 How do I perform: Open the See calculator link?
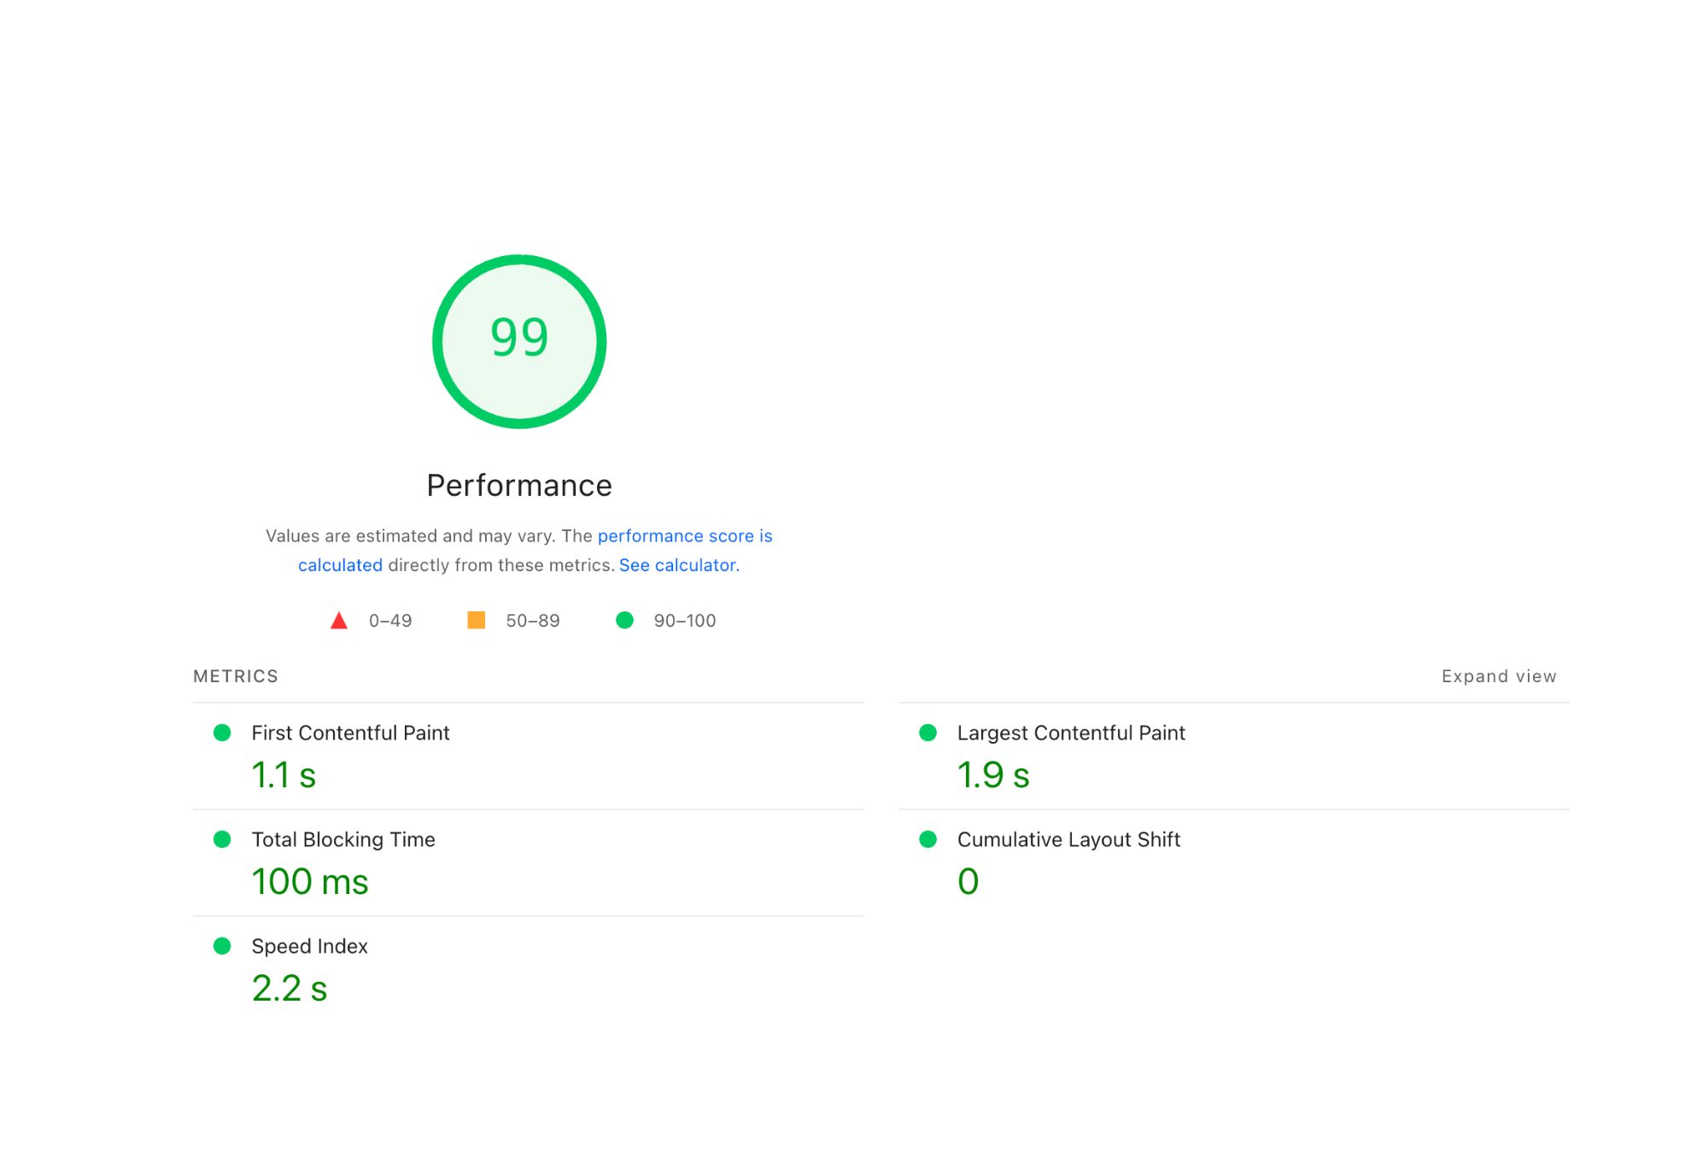[678, 564]
